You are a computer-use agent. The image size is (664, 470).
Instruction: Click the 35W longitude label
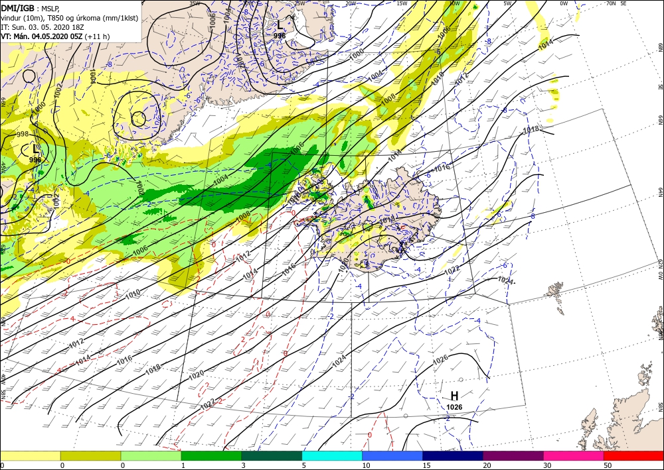point(195,3)
